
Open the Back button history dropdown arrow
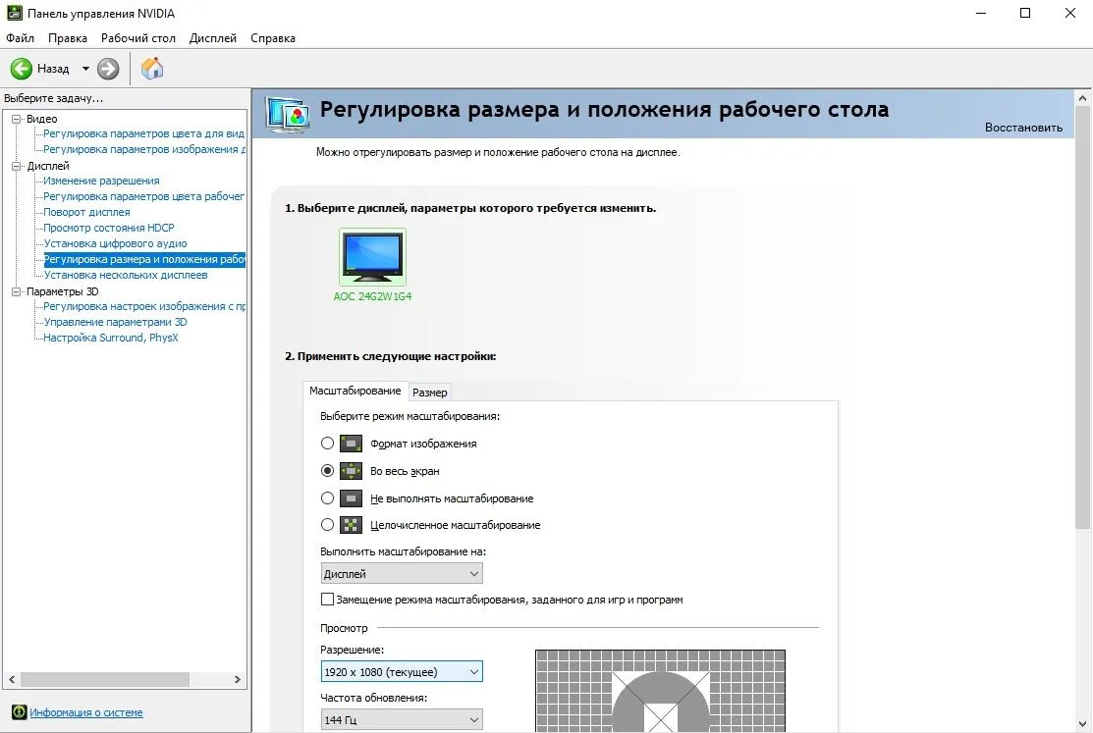(x=85, y=69)
